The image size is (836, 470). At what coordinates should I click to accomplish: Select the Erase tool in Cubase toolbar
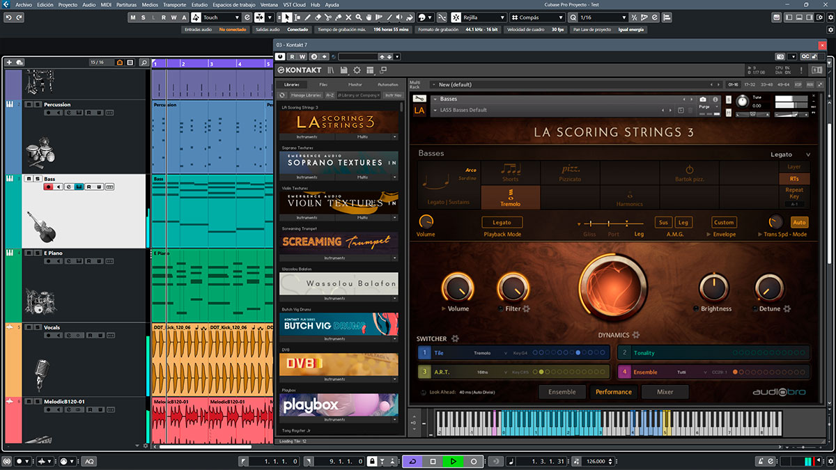pyautogui.click(x=318, y=17)
